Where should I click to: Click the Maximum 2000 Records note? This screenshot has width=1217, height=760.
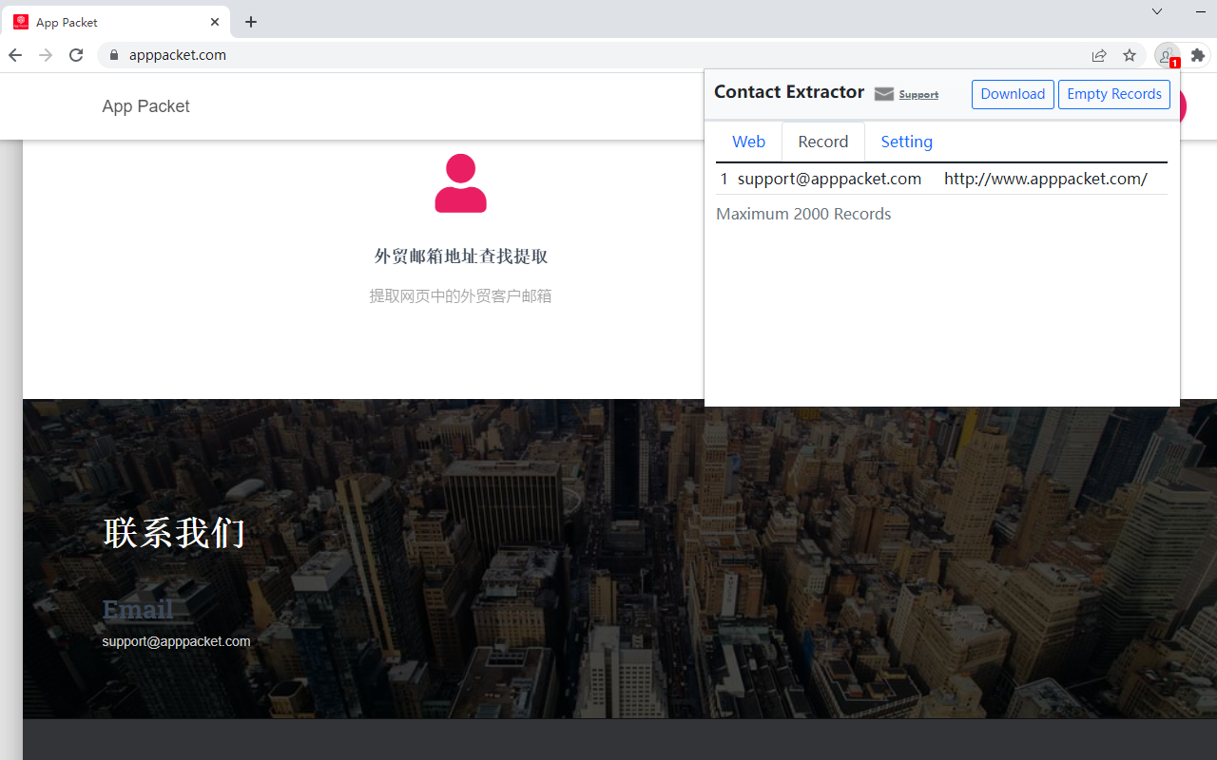[803, 214]
